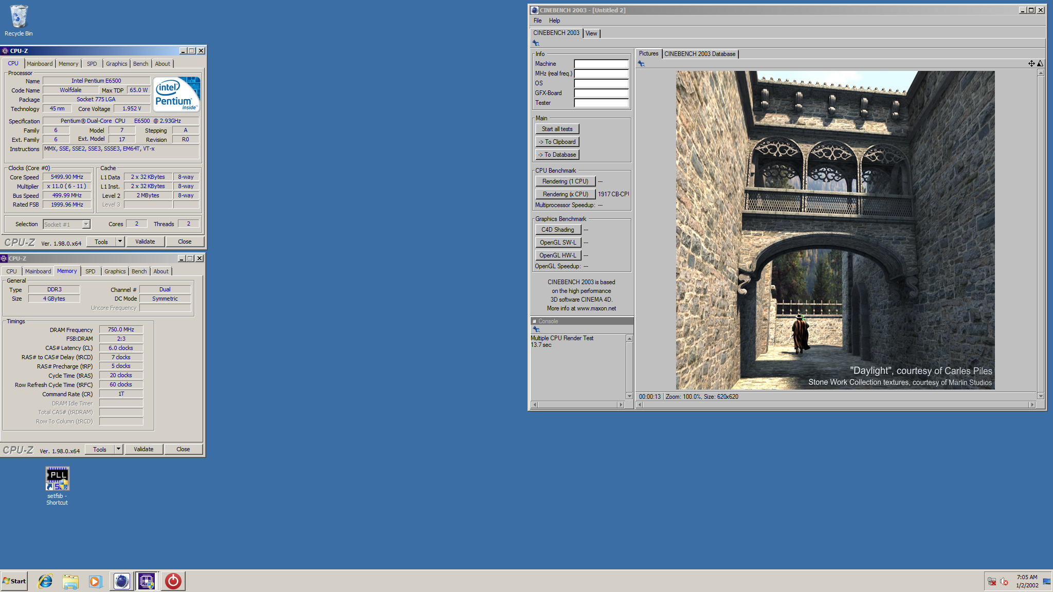The height and width of the screenshot is (592, 1053).
Task: Launch Windows Media Player from taskbar
Action: (95, 581)
